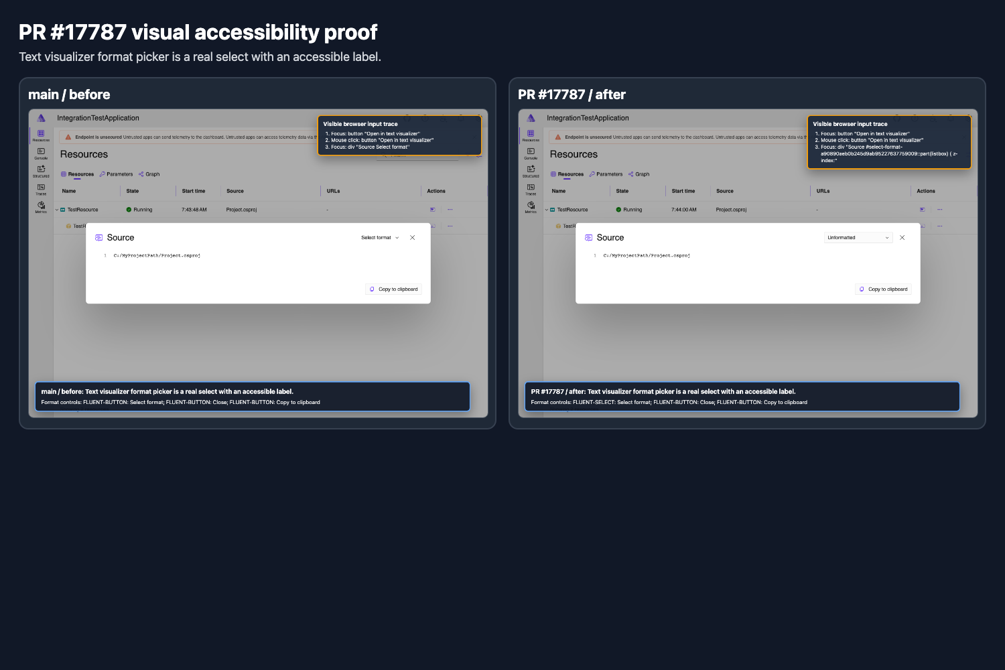Open Metrics sidebar icon in the after panel

tap(531, 206)
